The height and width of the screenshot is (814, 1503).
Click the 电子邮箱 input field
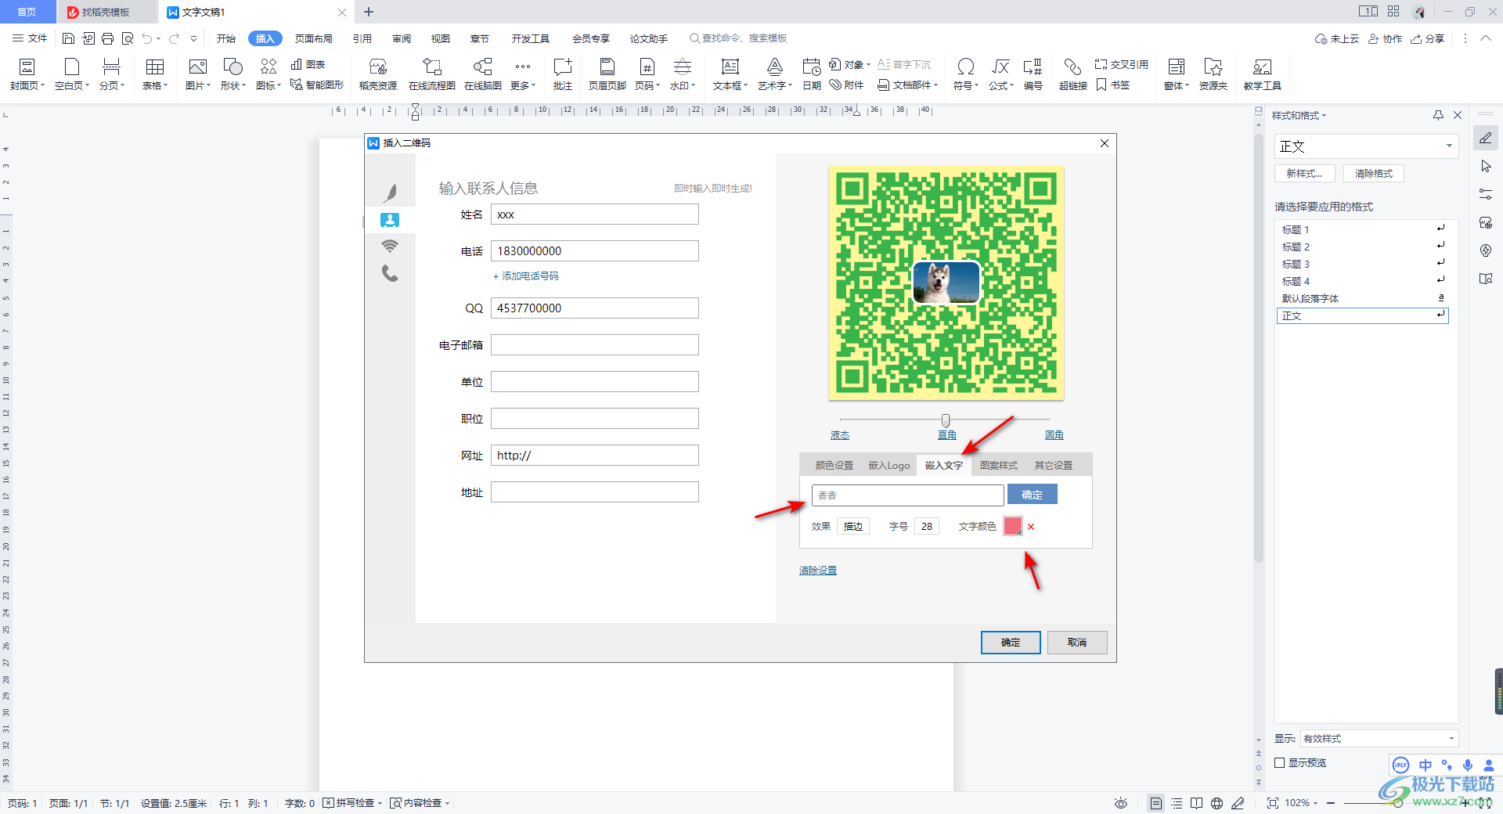[595, 345]
